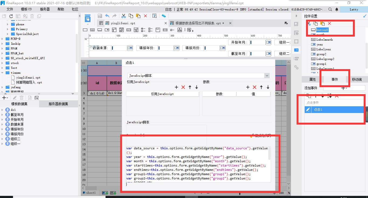Refresh the template directory tree

[11, 16]
